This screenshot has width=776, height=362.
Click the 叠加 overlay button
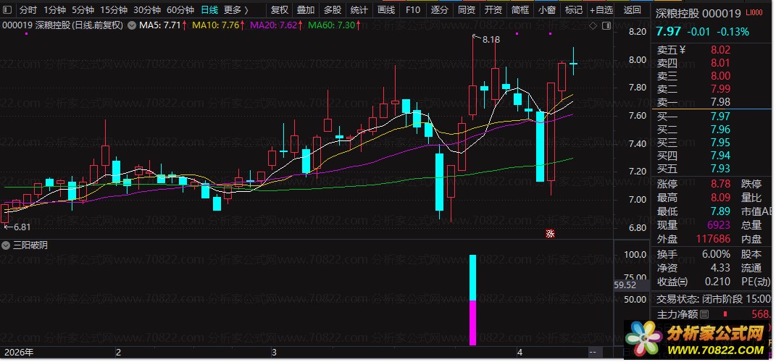306,10
